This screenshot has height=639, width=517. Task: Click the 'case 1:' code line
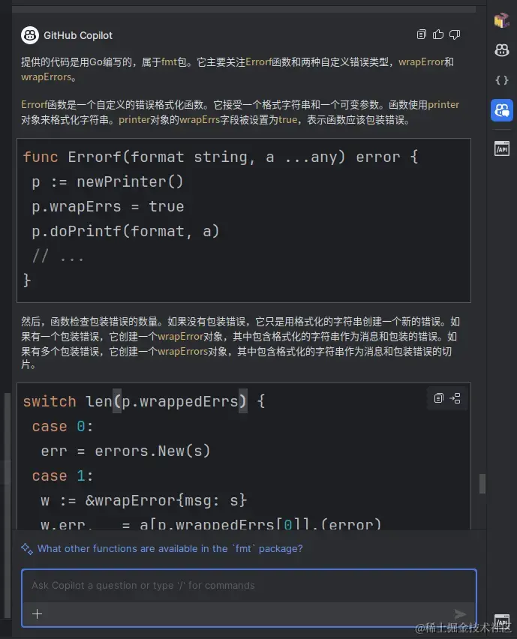tap(63, 476)
